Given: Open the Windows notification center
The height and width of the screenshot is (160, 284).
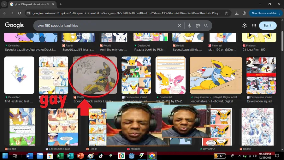Looking at the screenshot, I should point(277,156).
